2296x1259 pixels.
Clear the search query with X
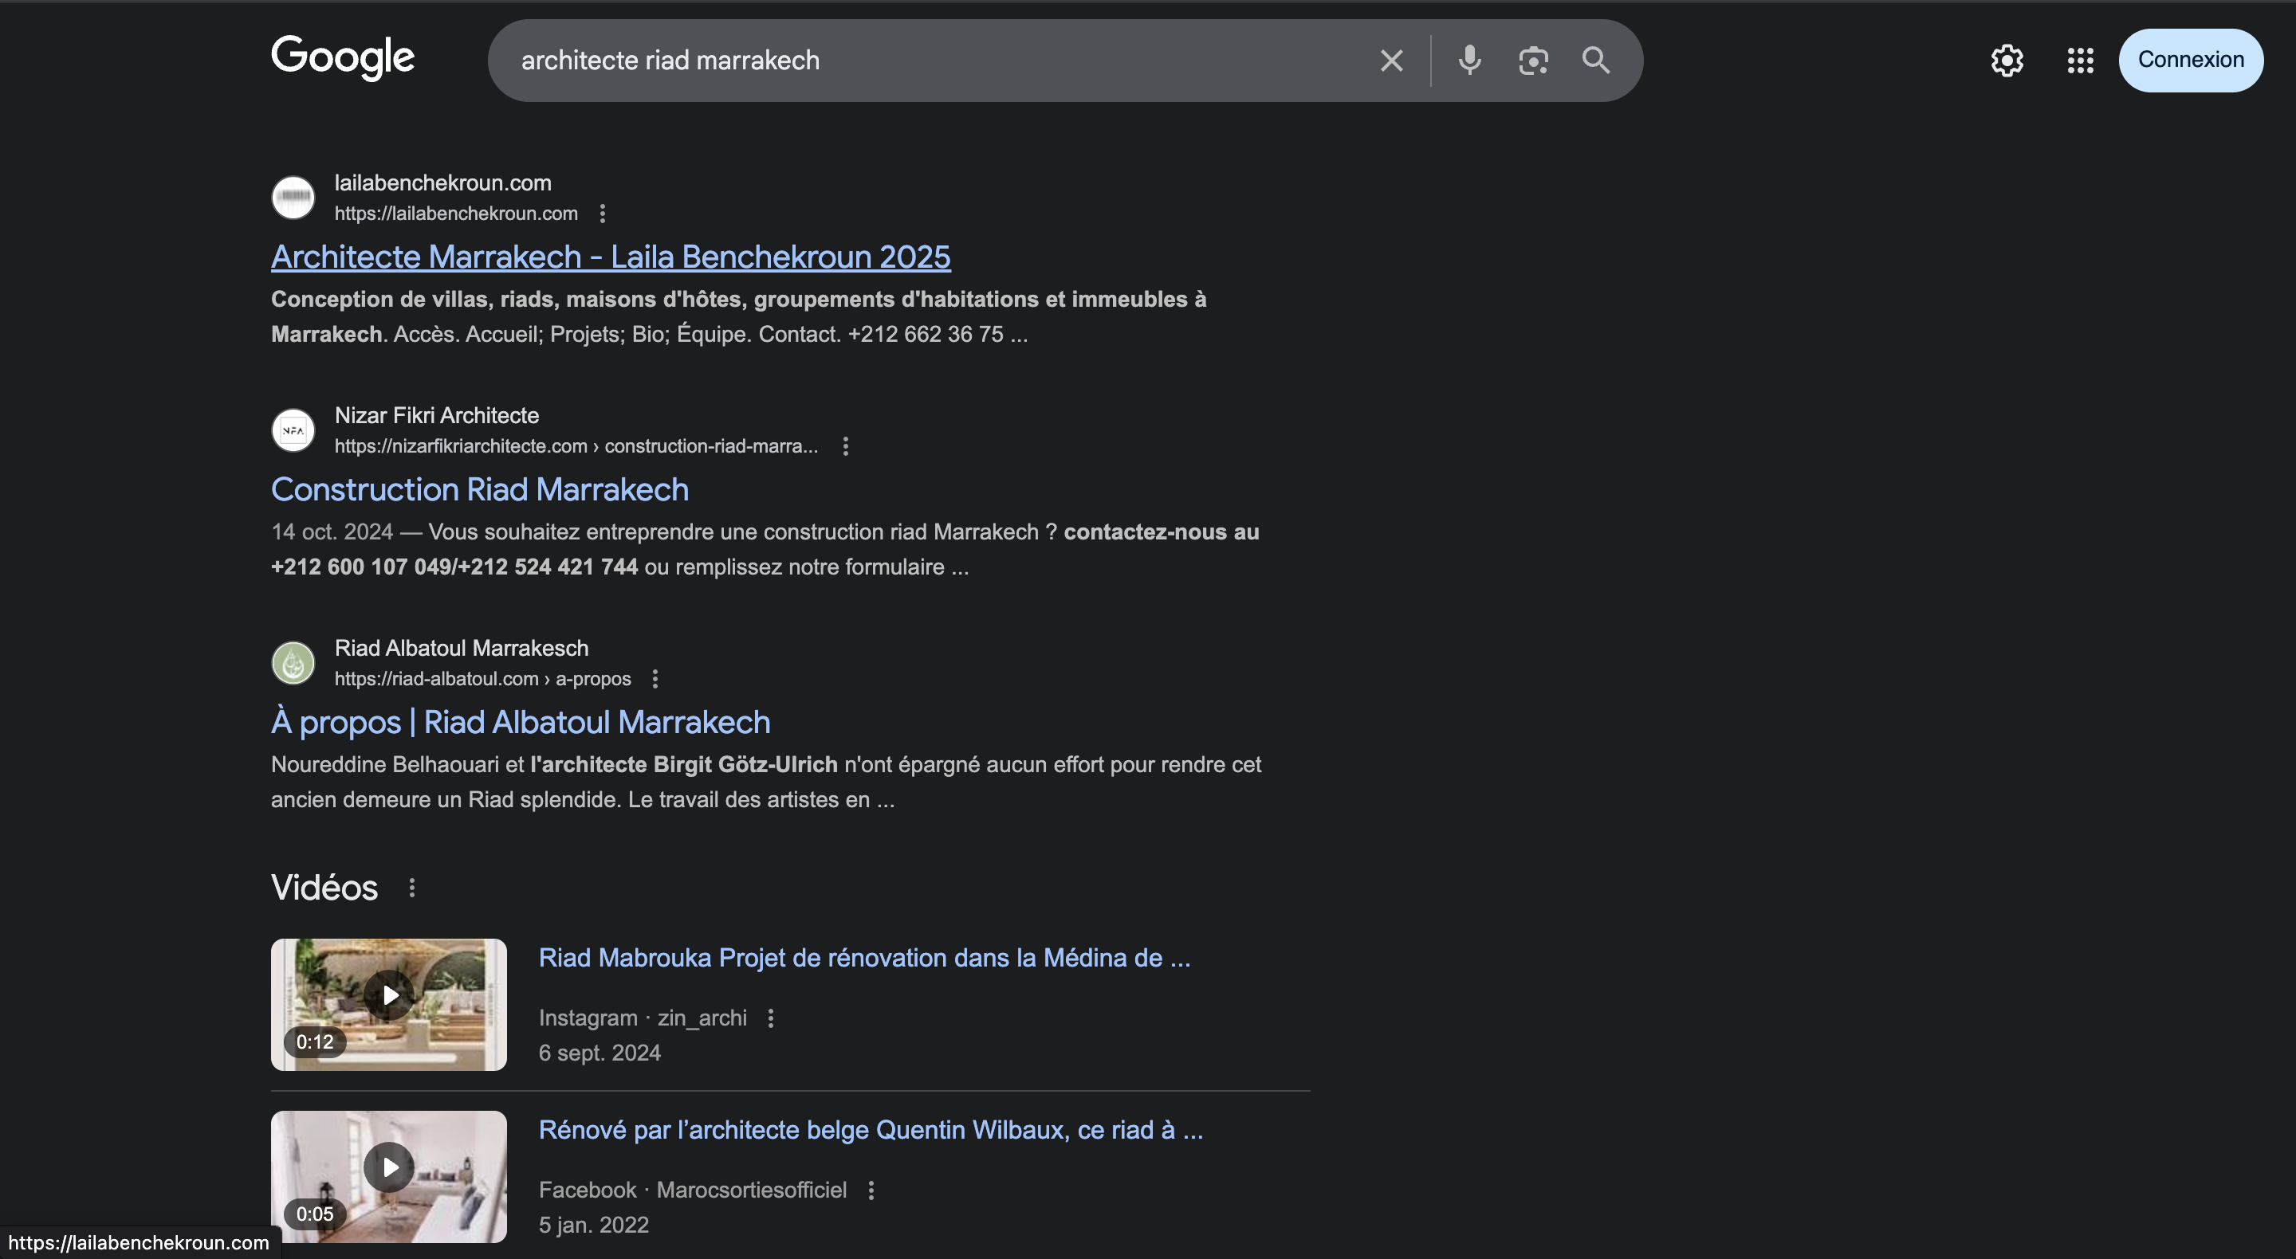[x=1391, y=61]
